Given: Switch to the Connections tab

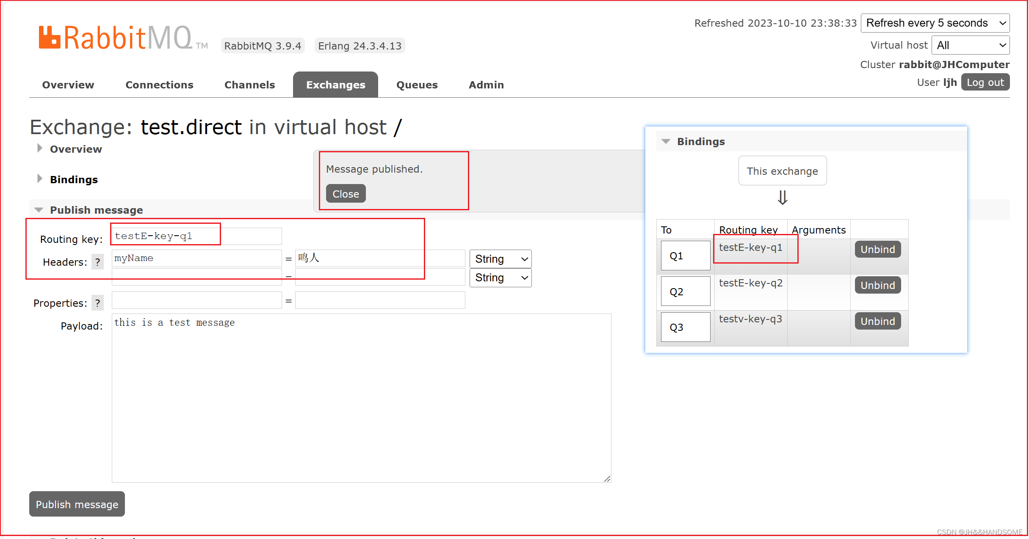Looking at the screenshot, I should [159, 85].
